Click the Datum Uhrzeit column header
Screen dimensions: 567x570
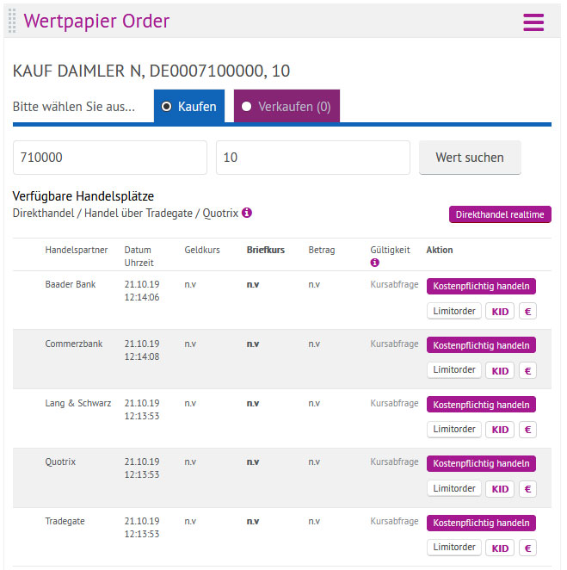point(139,257)
